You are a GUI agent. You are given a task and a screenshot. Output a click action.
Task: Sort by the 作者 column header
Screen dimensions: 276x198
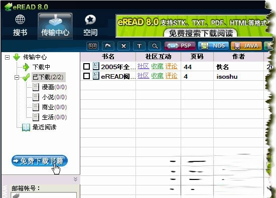[x=238, y=57]
